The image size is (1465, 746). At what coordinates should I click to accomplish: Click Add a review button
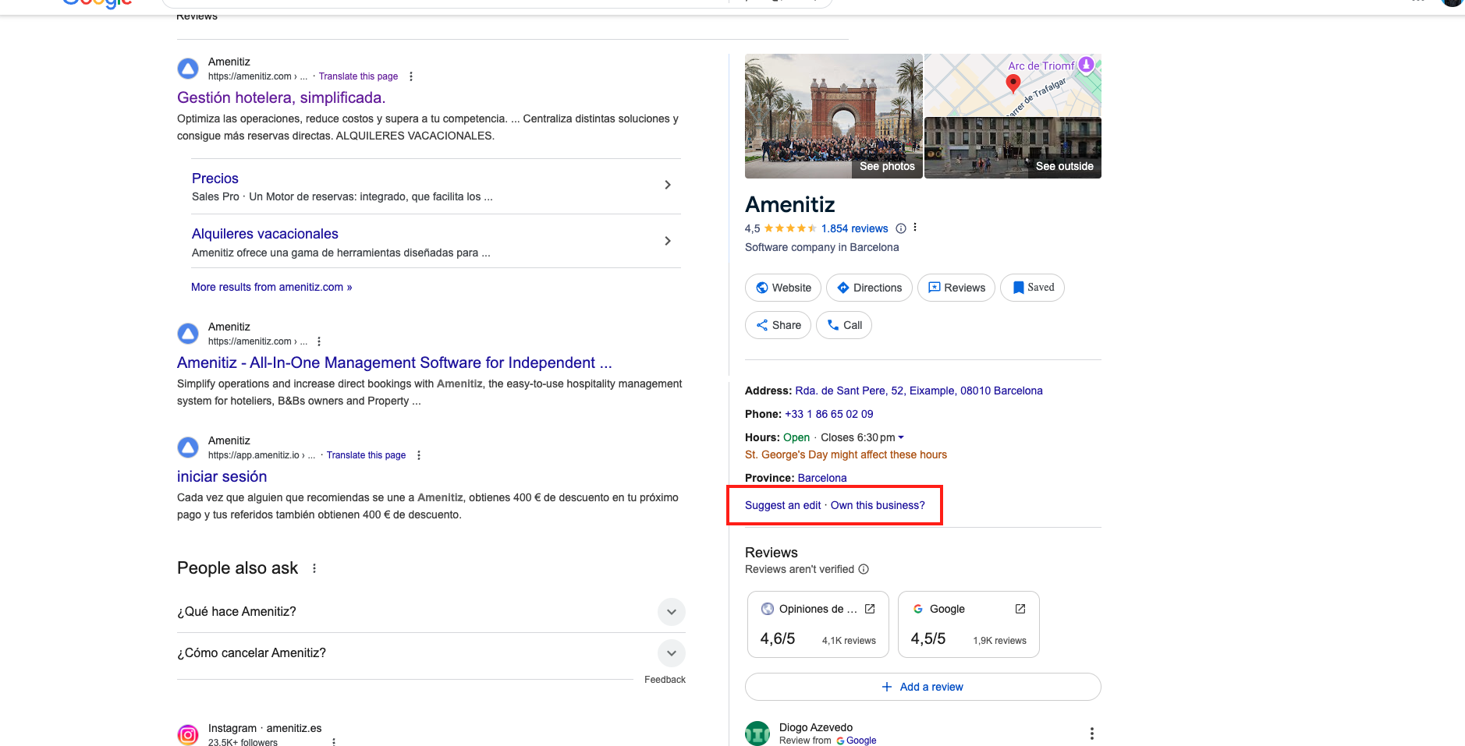(x=923, y=687)
